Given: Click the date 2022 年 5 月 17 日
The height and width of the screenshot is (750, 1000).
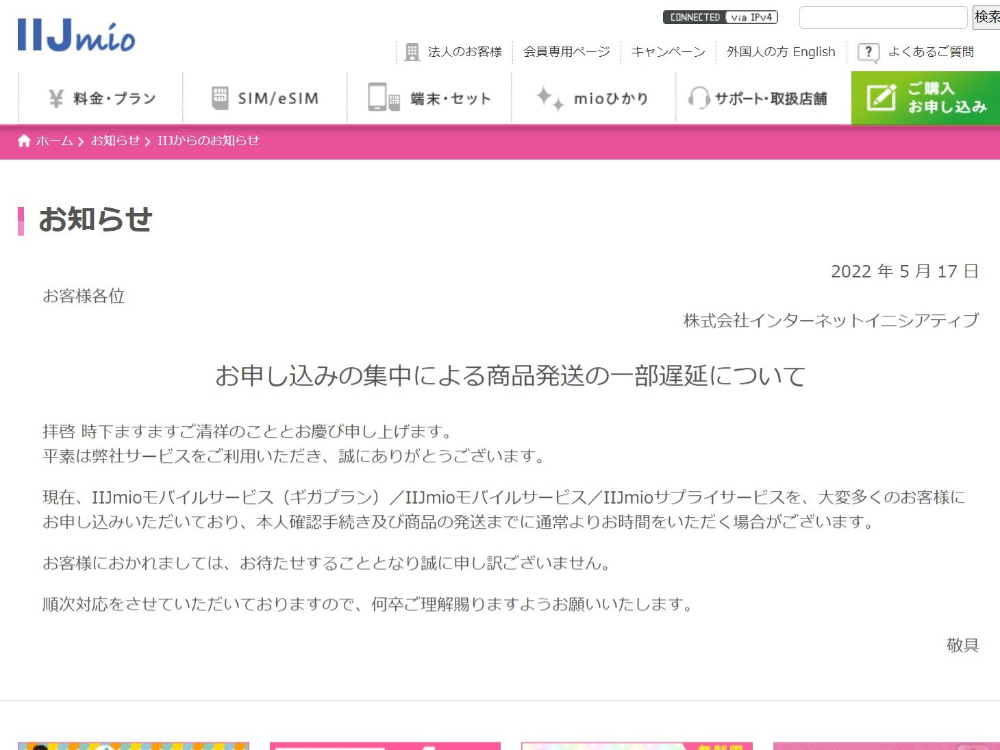Looking at the screenshot, I should click(x=905, y=271).
